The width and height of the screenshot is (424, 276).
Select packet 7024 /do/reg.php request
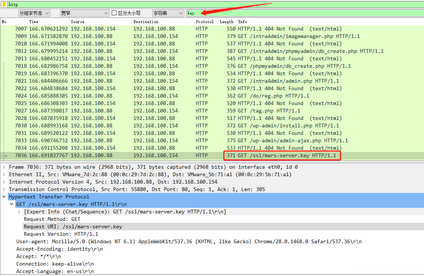coord(212,96)
